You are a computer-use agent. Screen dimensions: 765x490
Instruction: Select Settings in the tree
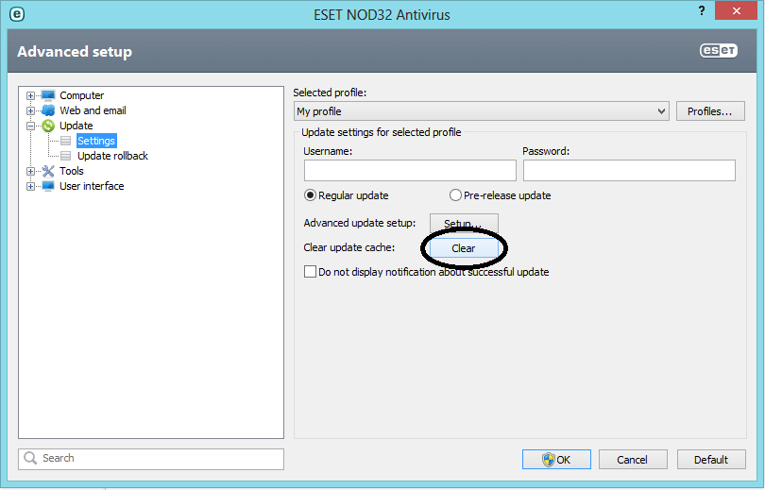[x=96, y=141]
